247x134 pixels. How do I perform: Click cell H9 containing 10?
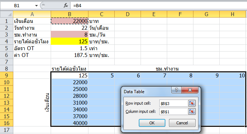point(233,75)
